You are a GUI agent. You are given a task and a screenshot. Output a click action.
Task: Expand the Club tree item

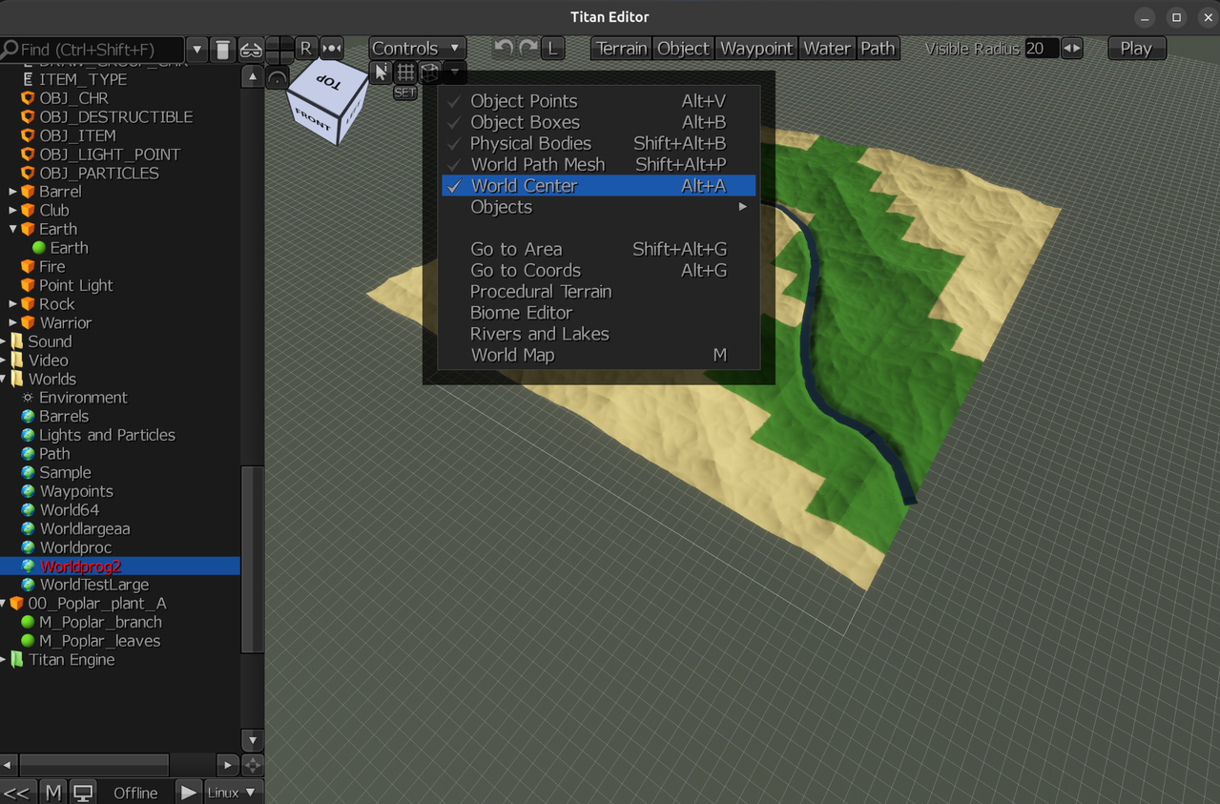[13, 211]
